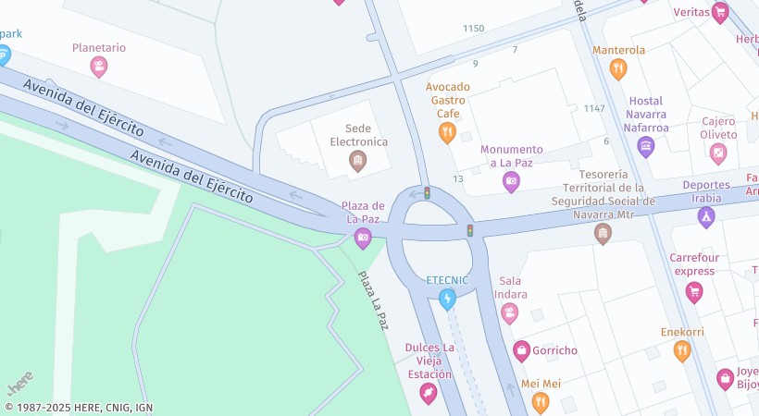Open the Carrefour express shopping cart pin
Screen dimensions: 759x416
pyautogui.click(x=694, y=292)
